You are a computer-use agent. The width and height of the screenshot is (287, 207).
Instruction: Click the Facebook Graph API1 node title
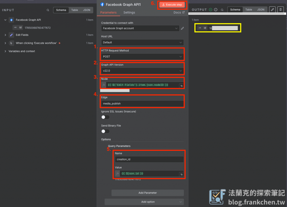click(123, 4)
